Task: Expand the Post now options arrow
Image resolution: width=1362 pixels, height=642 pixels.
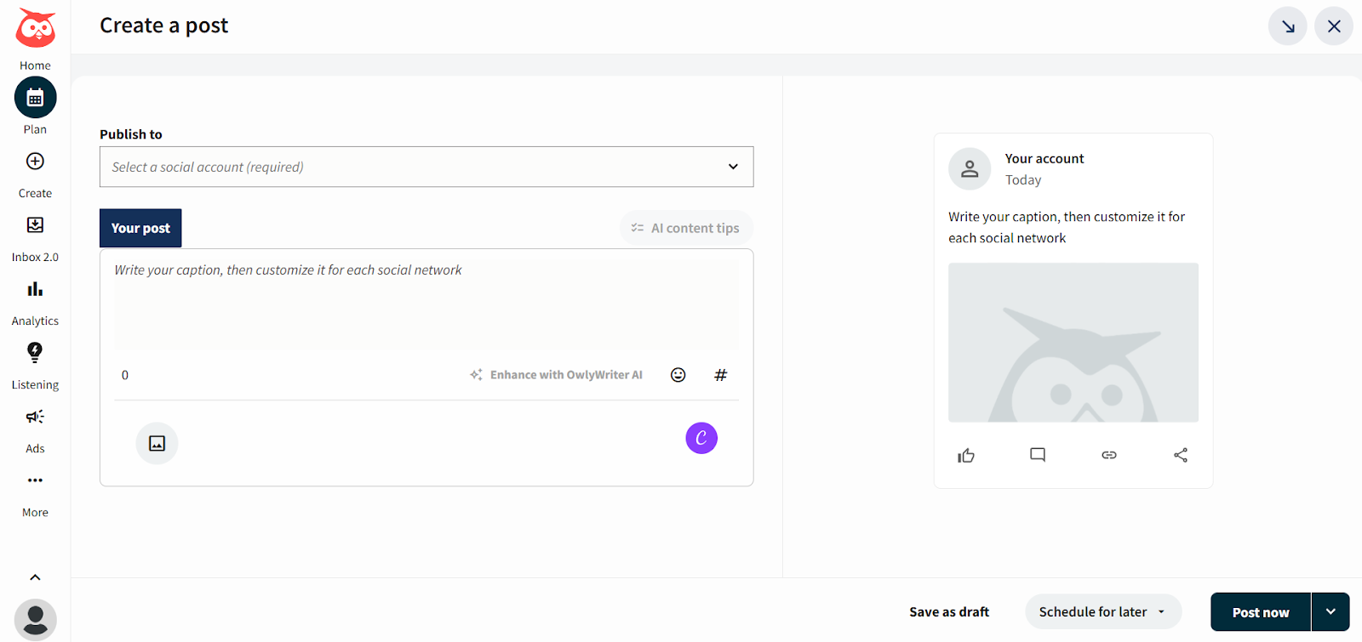Action: pos(1331,612)
